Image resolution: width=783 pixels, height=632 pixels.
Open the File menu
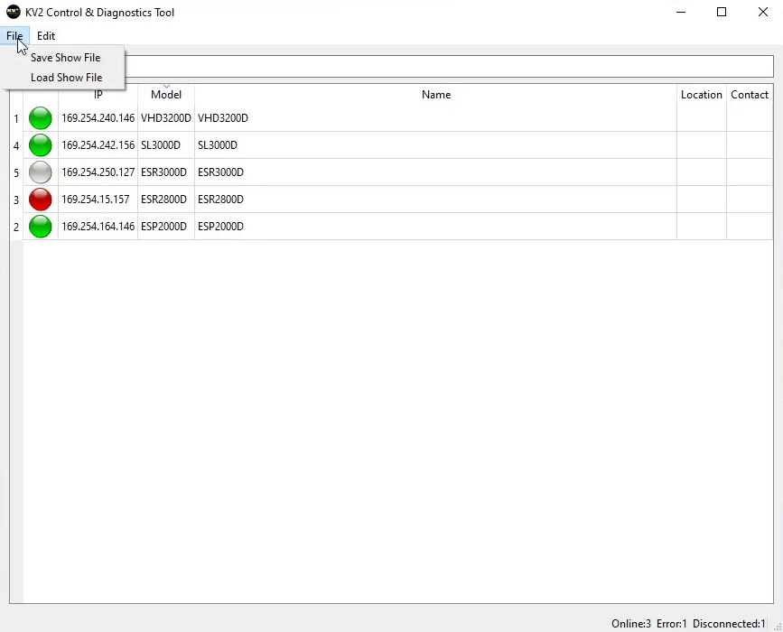click(x=14, y=36)
